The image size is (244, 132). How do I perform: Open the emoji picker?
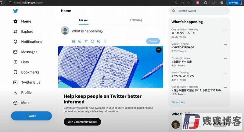pos(92,41)
